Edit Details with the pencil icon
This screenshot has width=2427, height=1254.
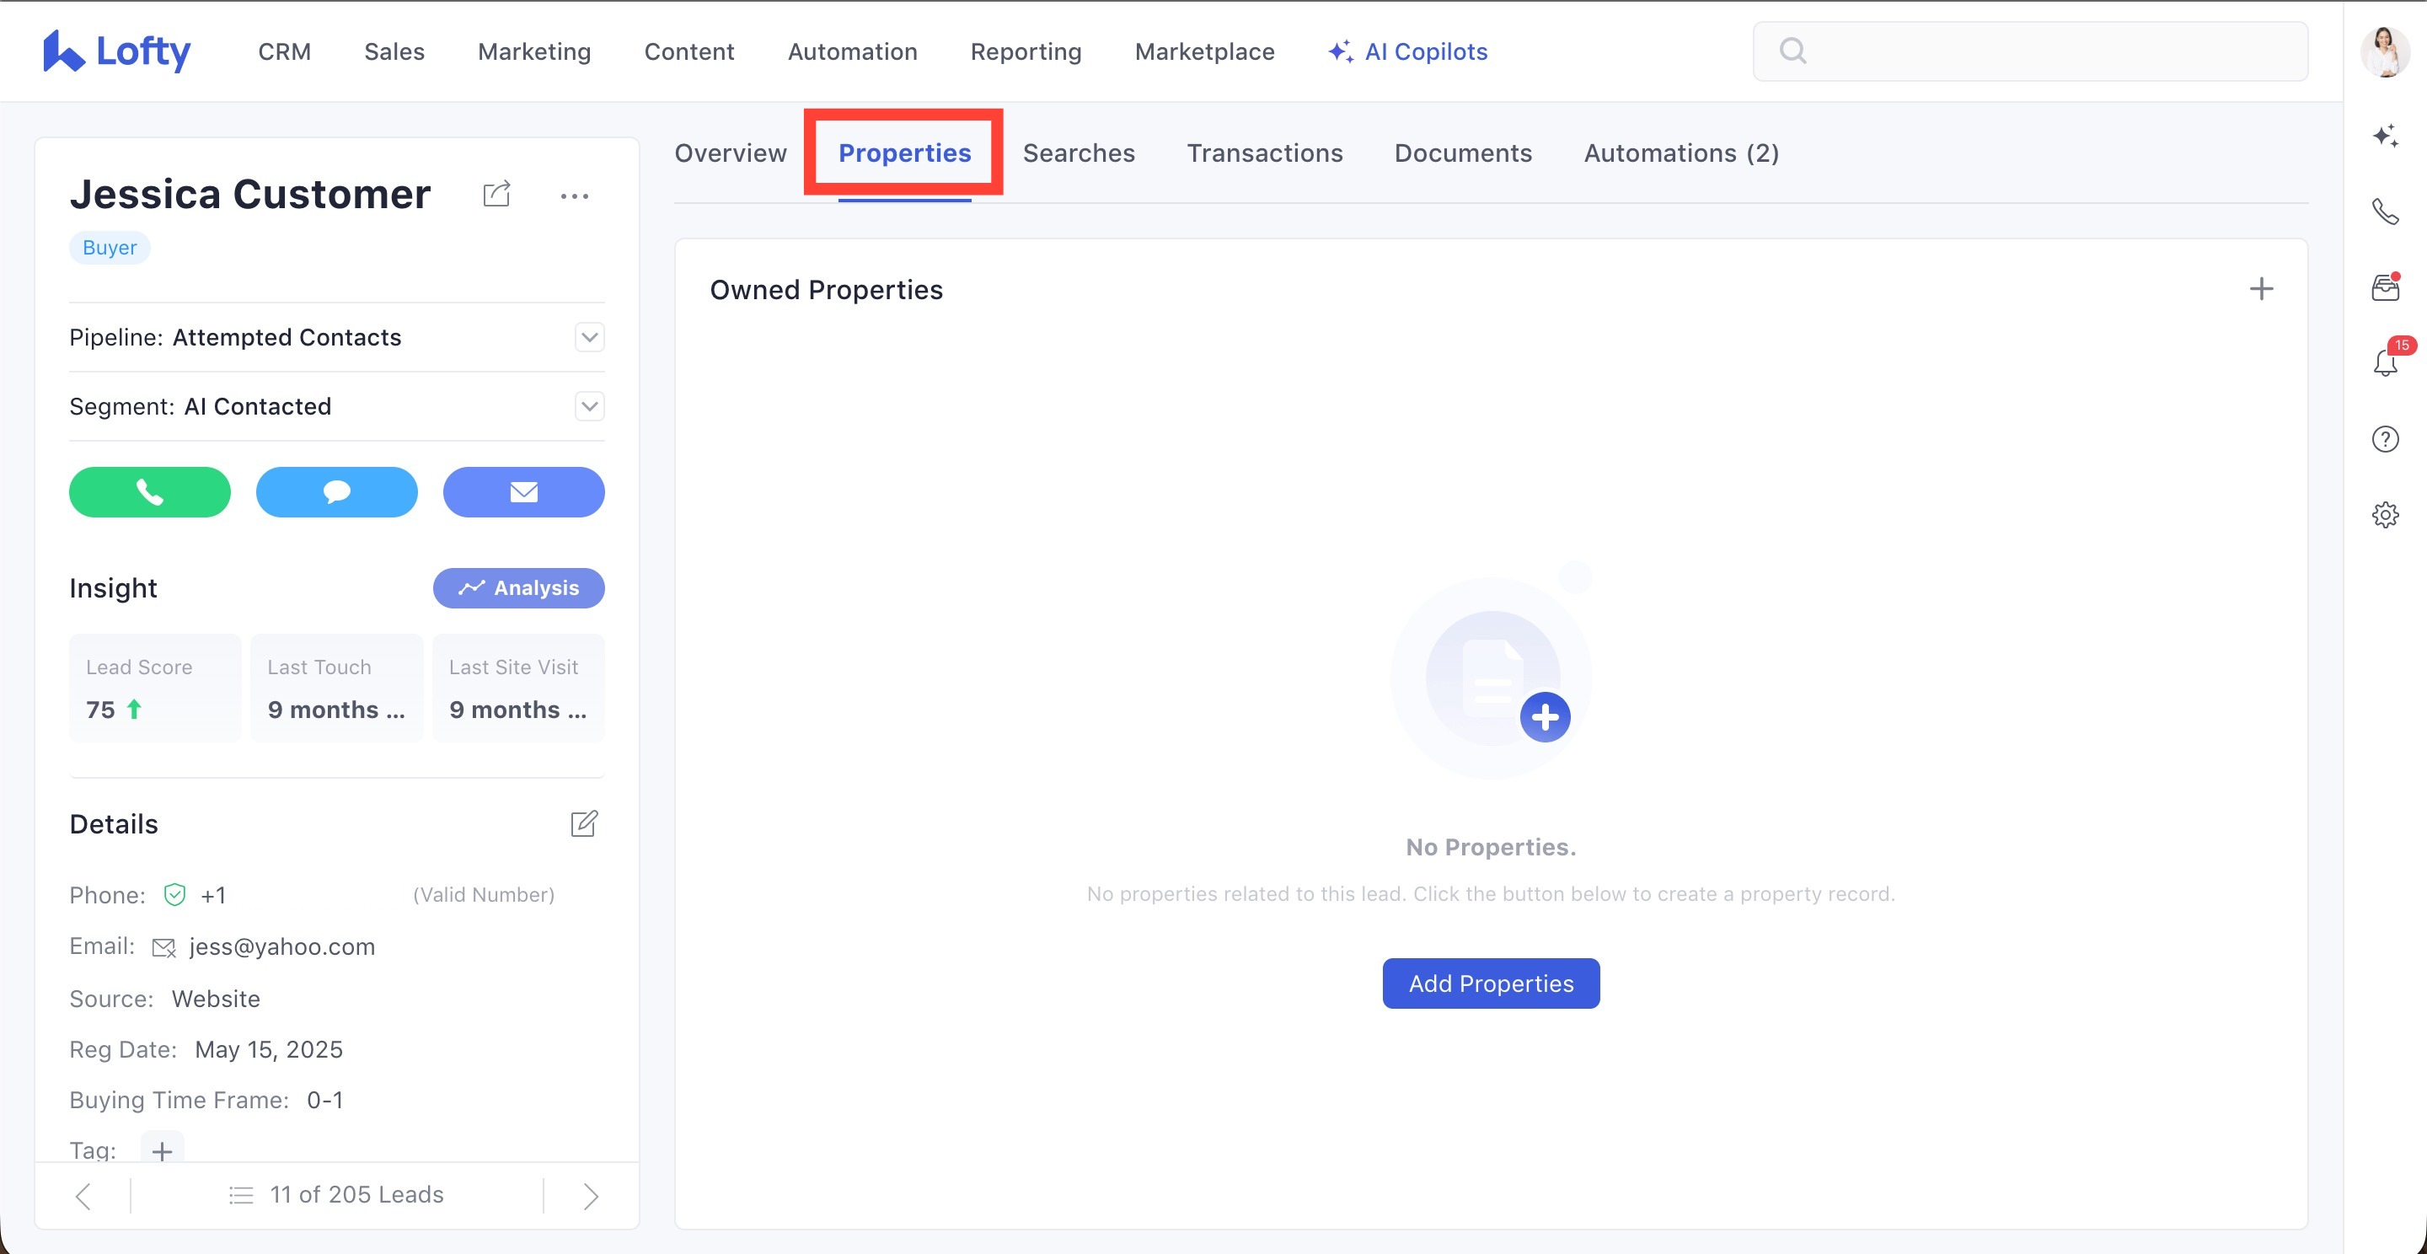tap(583, 823)
